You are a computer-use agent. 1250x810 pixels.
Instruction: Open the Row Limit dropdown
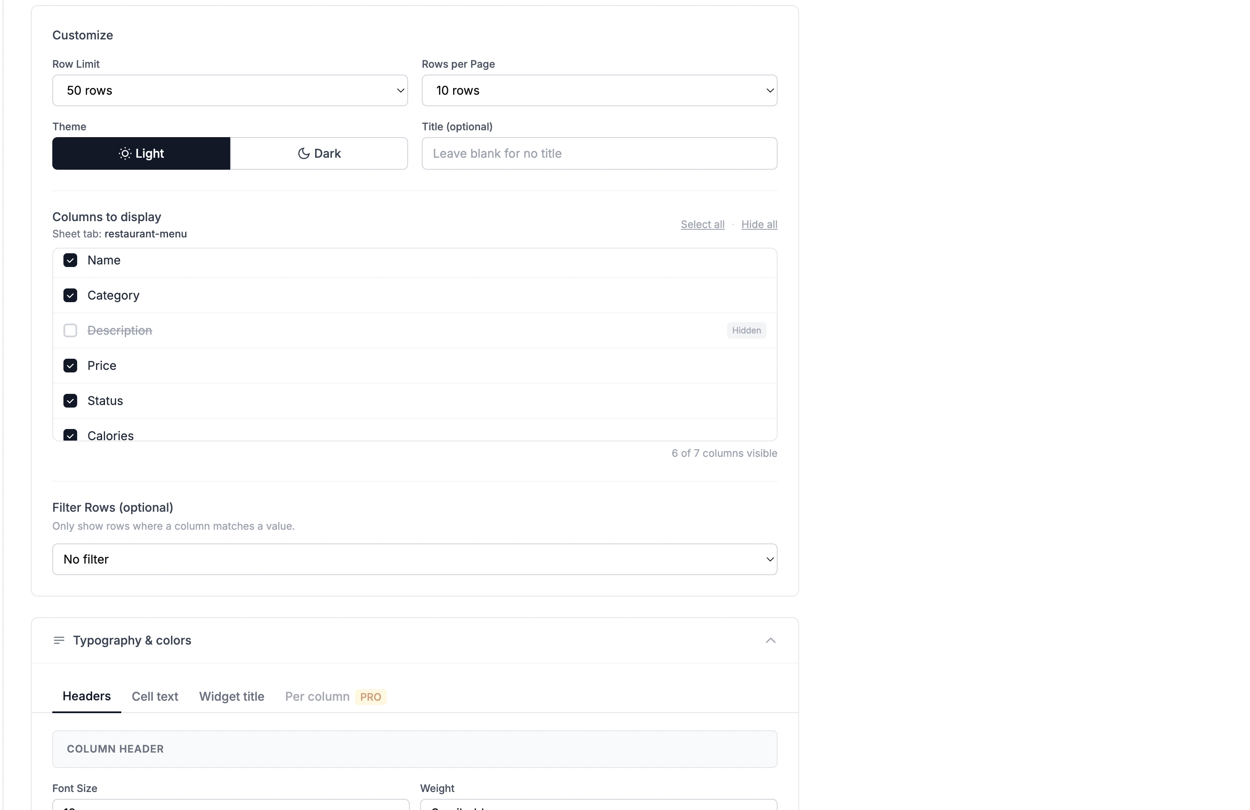pyautogui.click(x=229, y=91)
